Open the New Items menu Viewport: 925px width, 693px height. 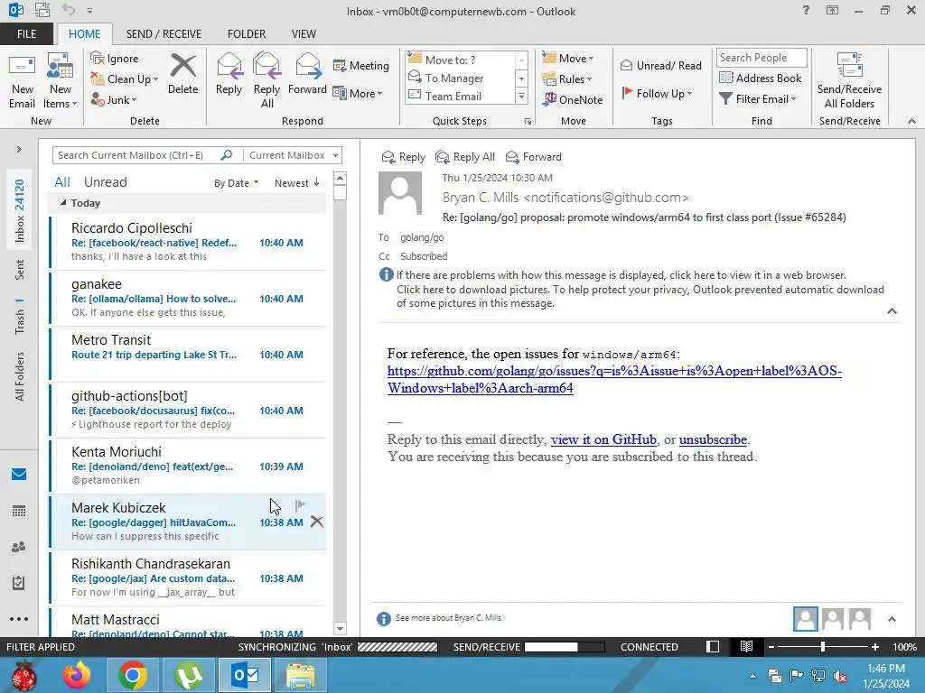point(61,82)
